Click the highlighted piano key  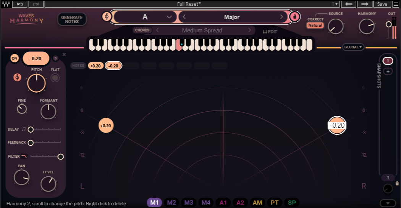click(x=179, y=45)
